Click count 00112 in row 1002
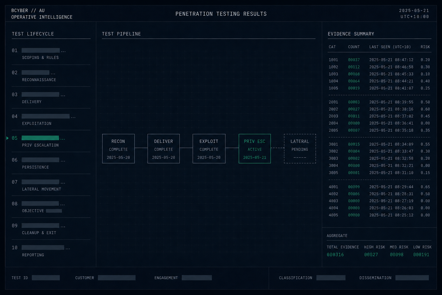This screenshot has width=442, height=295. tap(354, 67)
